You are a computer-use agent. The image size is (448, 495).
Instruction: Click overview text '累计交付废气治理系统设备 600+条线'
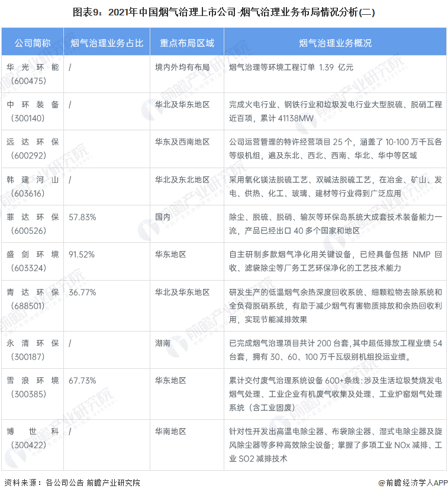[294, 380]
